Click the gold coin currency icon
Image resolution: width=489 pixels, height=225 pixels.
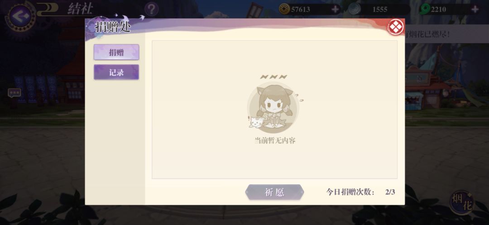284,9
